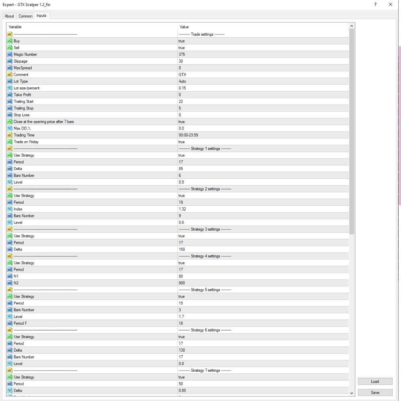Click the double icon beside Lot size/percent
The width and height of the screenshot is (401, 401).
[x=10, y=88]
